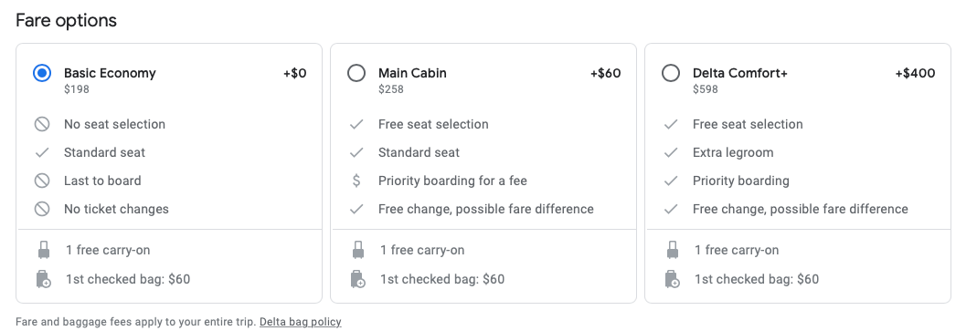Click the Delta Comfort+ fare title
This screenshot has width=977, height=331.
coord(740,73)
